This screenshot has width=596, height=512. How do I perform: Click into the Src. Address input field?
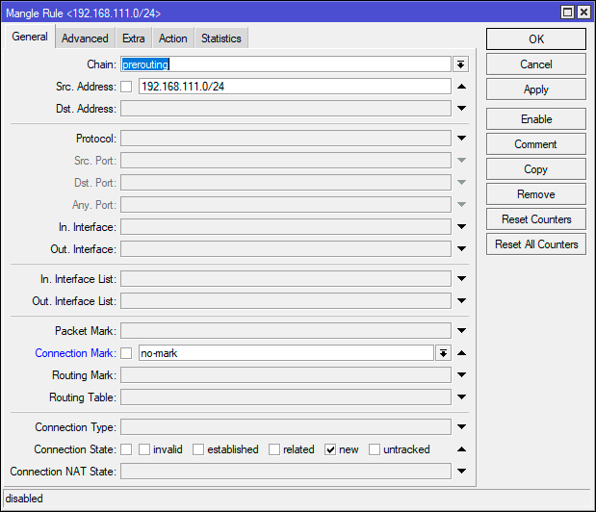pyautogui.click(x=294, y=87)
